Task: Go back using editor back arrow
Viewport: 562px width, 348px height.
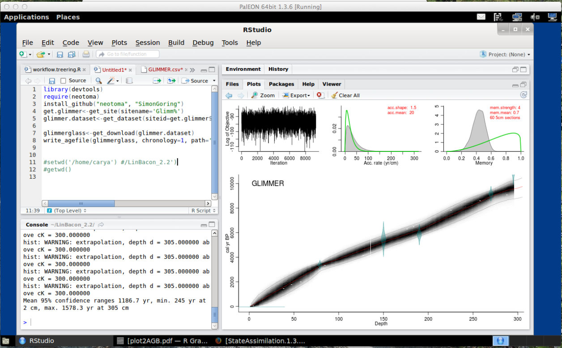Action: click(x=28, y=81)
